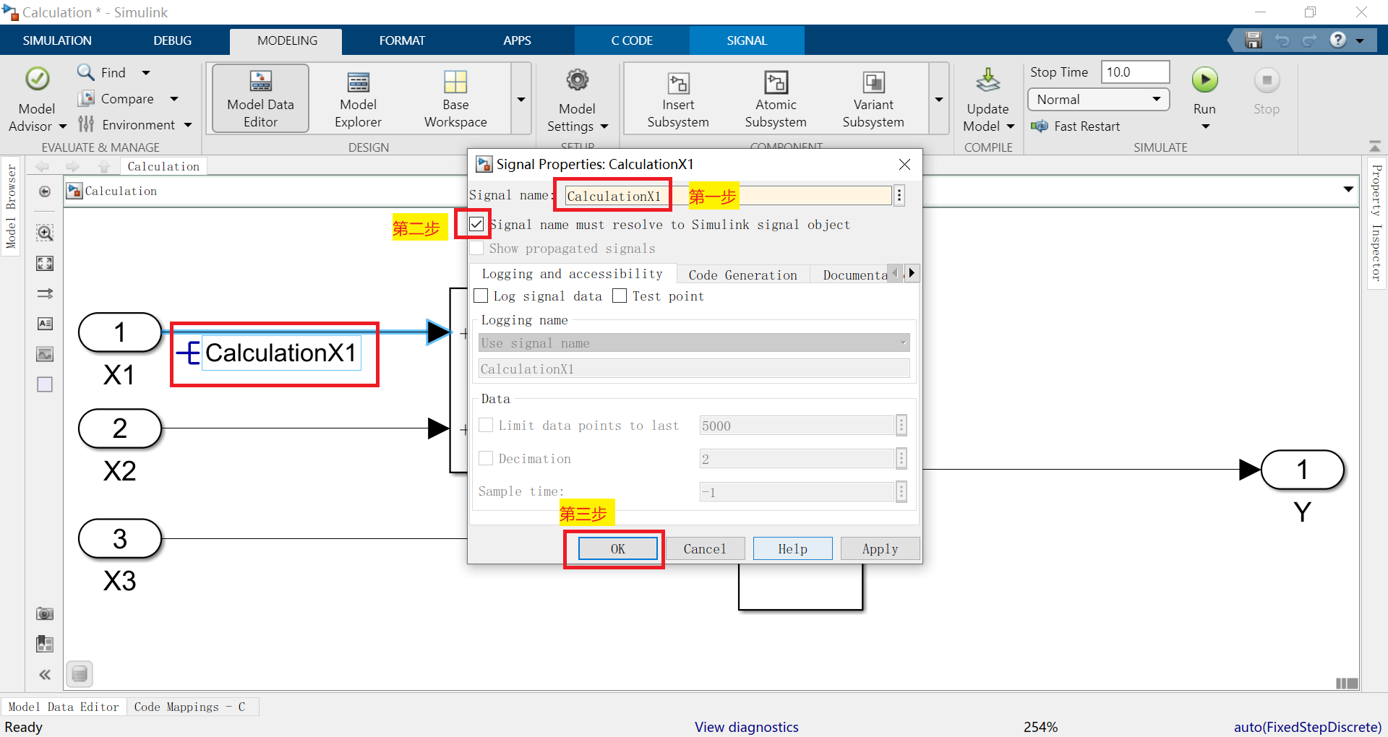This screenshot has width=1388, height=737.
Task: Toggle sample time arrows icon
Action: point(45,293)
